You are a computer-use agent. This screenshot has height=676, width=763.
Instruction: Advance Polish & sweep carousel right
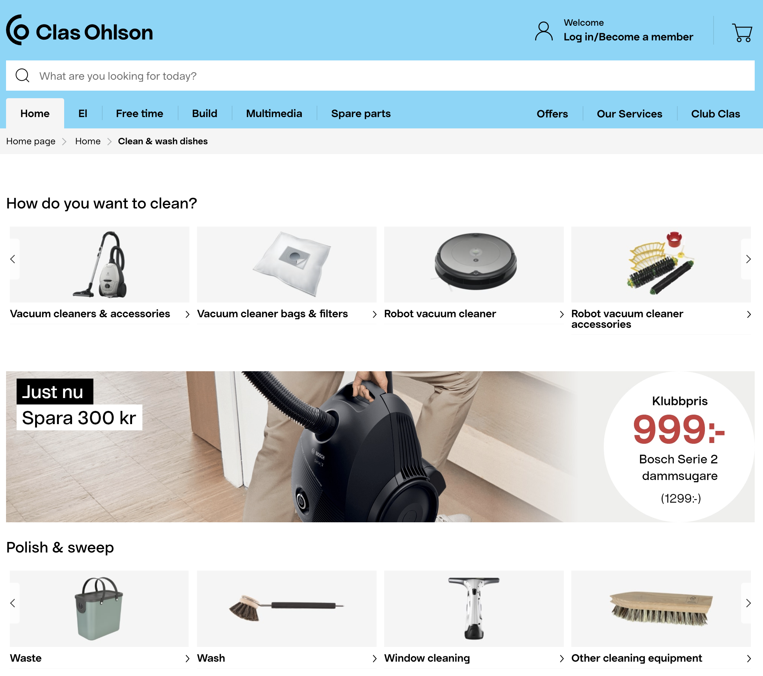click(748, 603)
